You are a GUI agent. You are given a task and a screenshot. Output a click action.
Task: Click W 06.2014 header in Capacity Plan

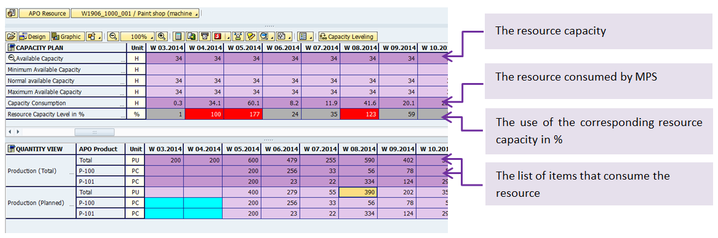tap(282, 47)
